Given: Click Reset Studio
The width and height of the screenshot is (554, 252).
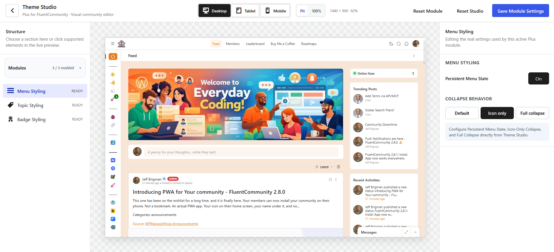Looking at the screenshot, I should (470, 11).
